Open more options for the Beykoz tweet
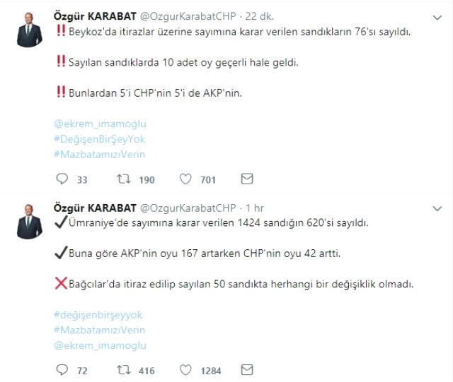The height and width of the screenshot is (382, 453). pyautogui.click(x=437, y=16)
